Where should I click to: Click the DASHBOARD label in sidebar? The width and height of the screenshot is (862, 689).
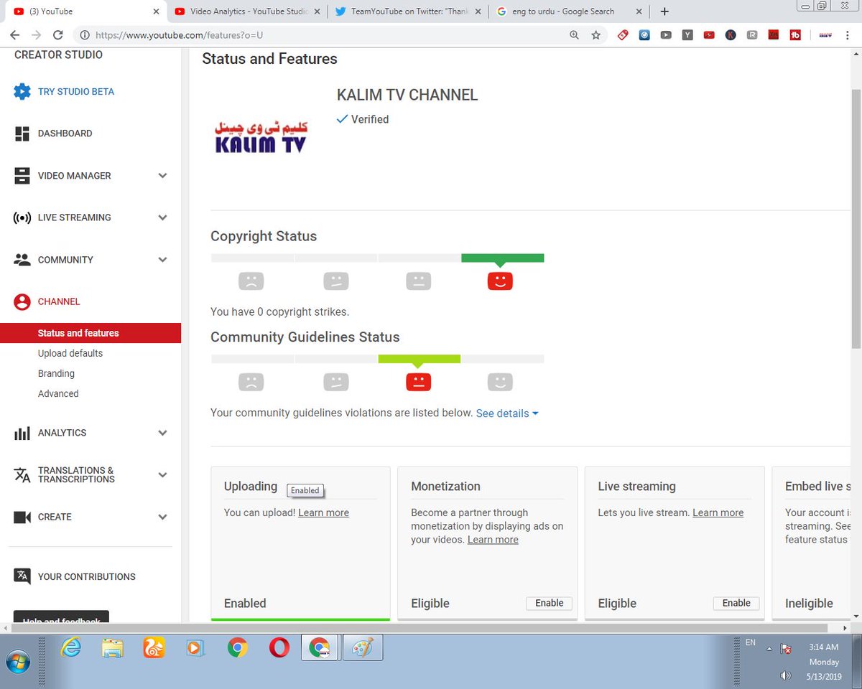(65, 133)
